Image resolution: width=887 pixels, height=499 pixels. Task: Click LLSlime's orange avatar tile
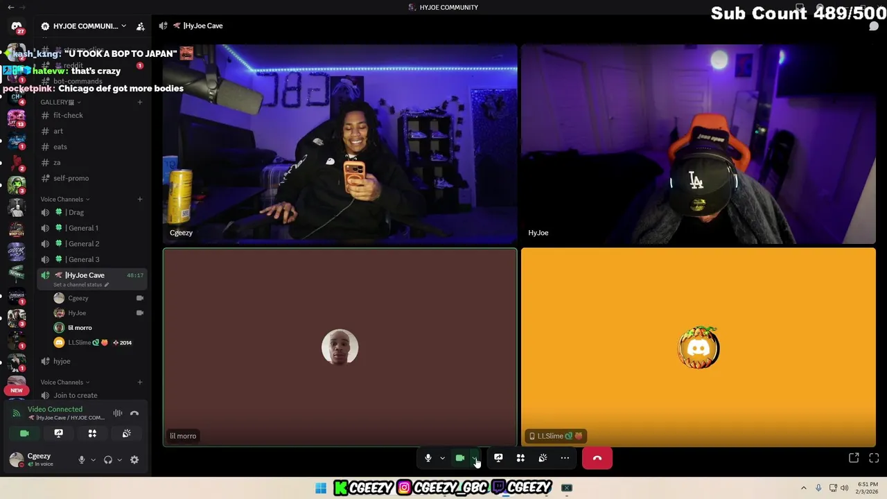pos(699,347)
